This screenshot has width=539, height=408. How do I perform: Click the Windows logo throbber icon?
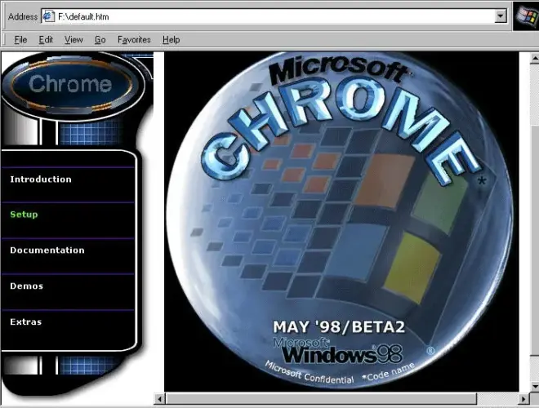point(525,18)
